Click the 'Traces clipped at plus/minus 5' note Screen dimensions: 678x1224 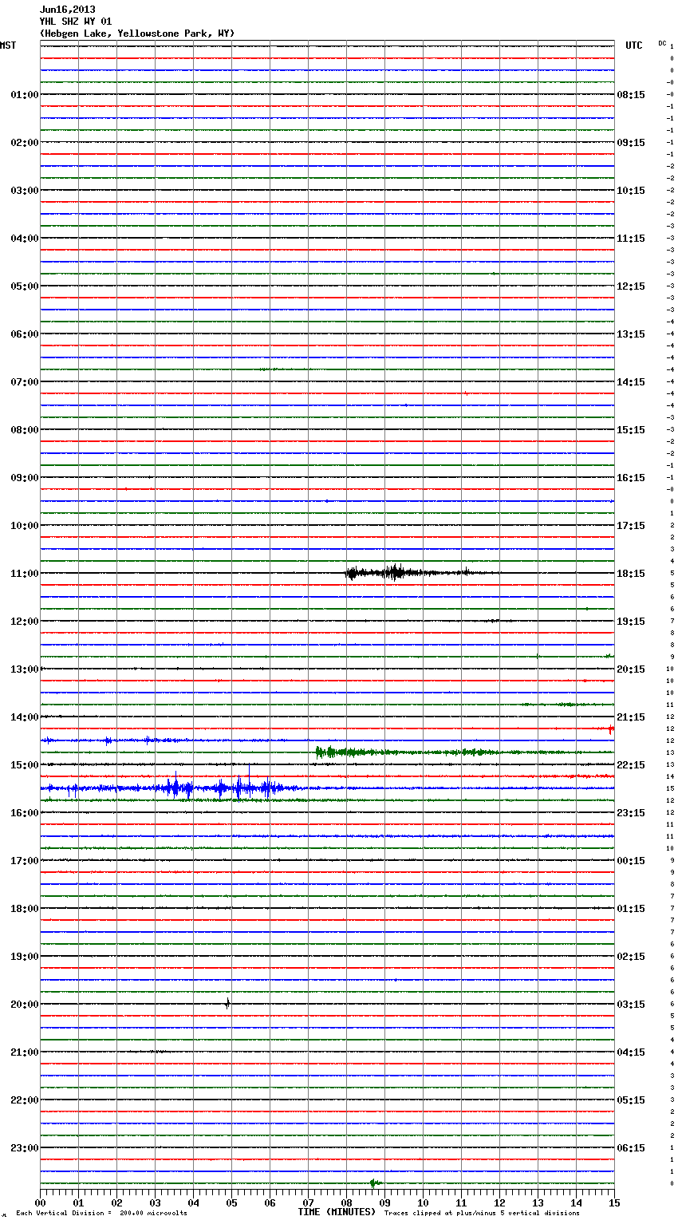click(482, 1213)
